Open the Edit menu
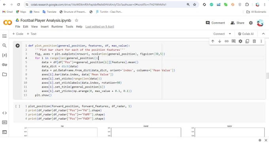 26,27
